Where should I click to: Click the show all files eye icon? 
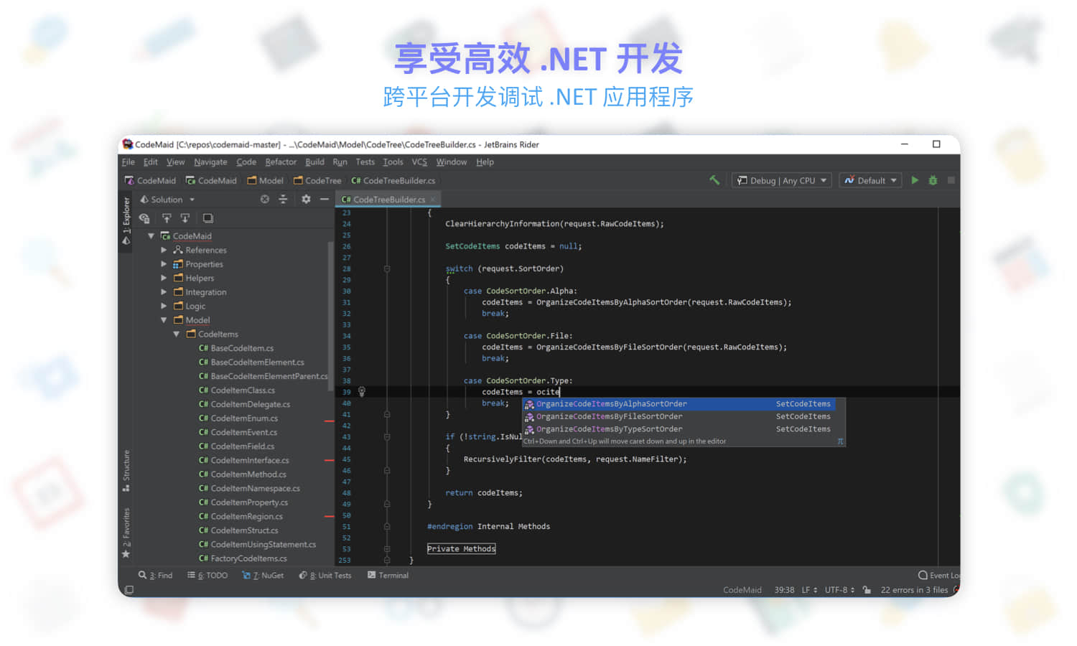point(144,218)
